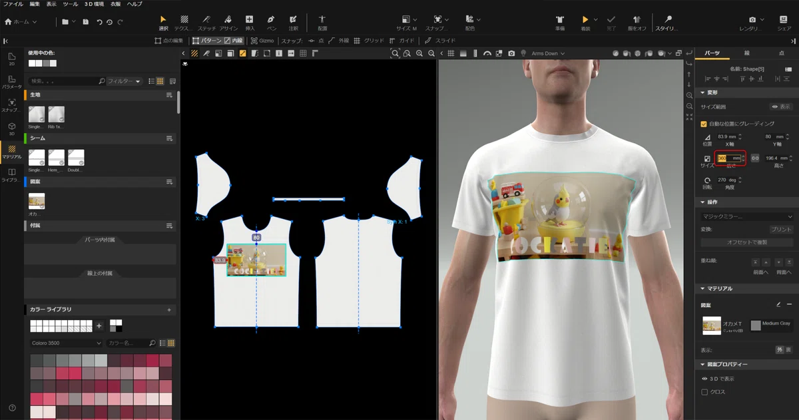This screenshot has height=420, width=799.
Task: Click the 幅 width input field
Action: (x=728, y=158)
